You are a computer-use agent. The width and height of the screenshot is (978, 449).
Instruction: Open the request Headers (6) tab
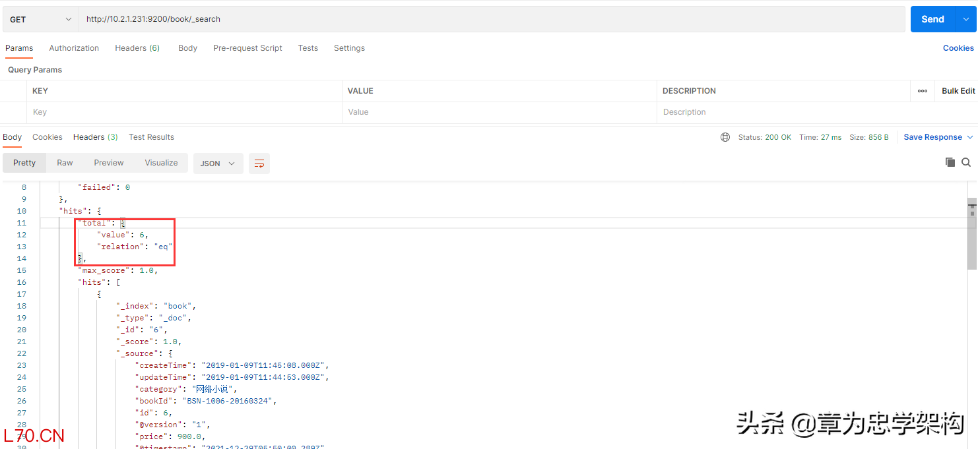[x=137, y=48]
